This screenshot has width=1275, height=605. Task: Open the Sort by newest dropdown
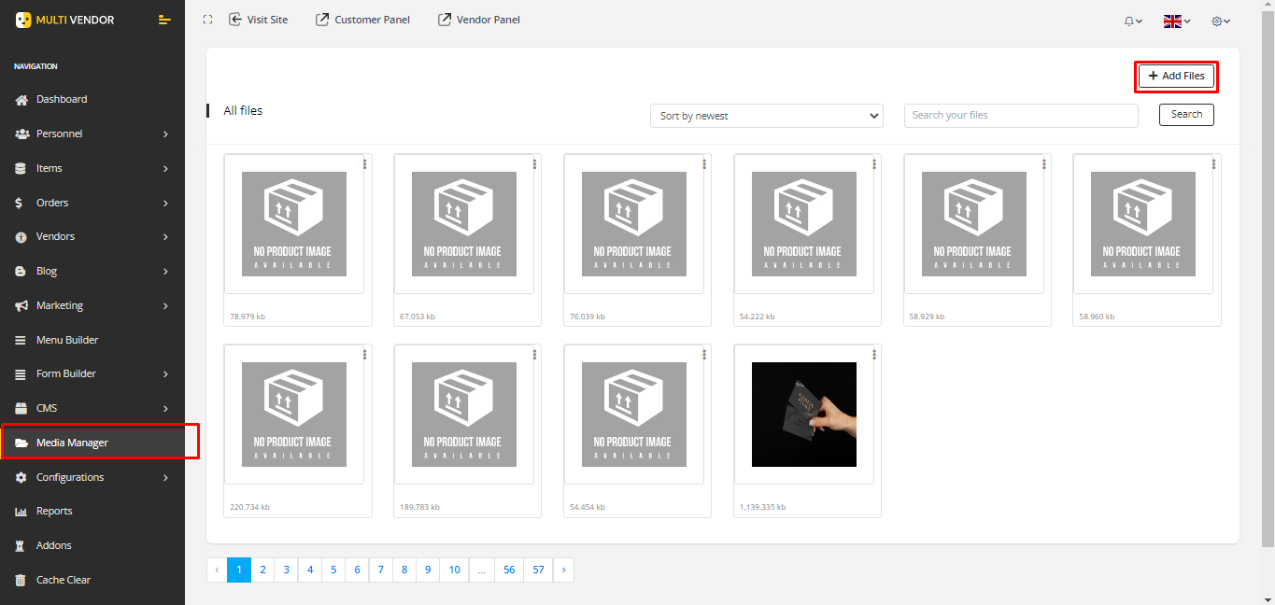tap(766, 116)
